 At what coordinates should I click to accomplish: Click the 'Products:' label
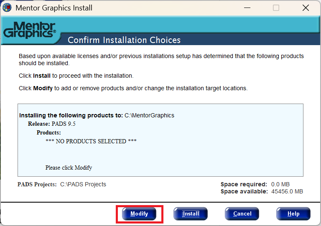pos(49,132)
